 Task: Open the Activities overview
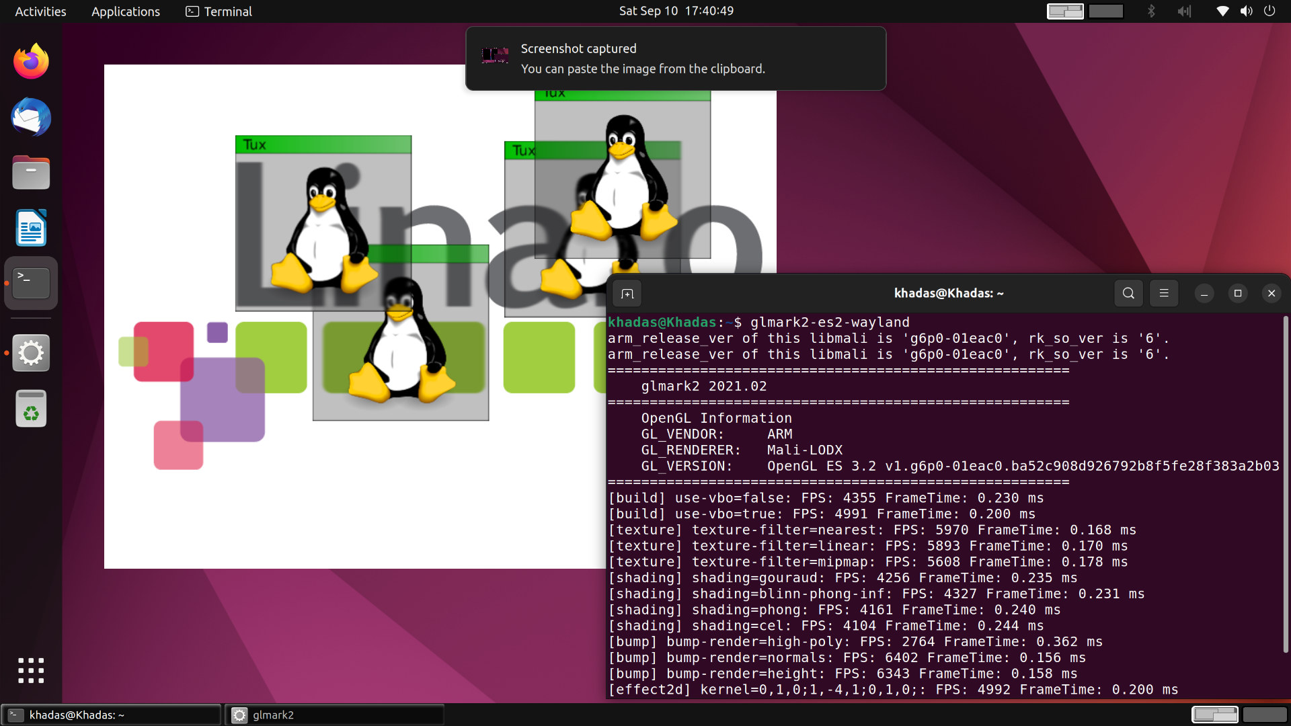[x=40, y=11]
